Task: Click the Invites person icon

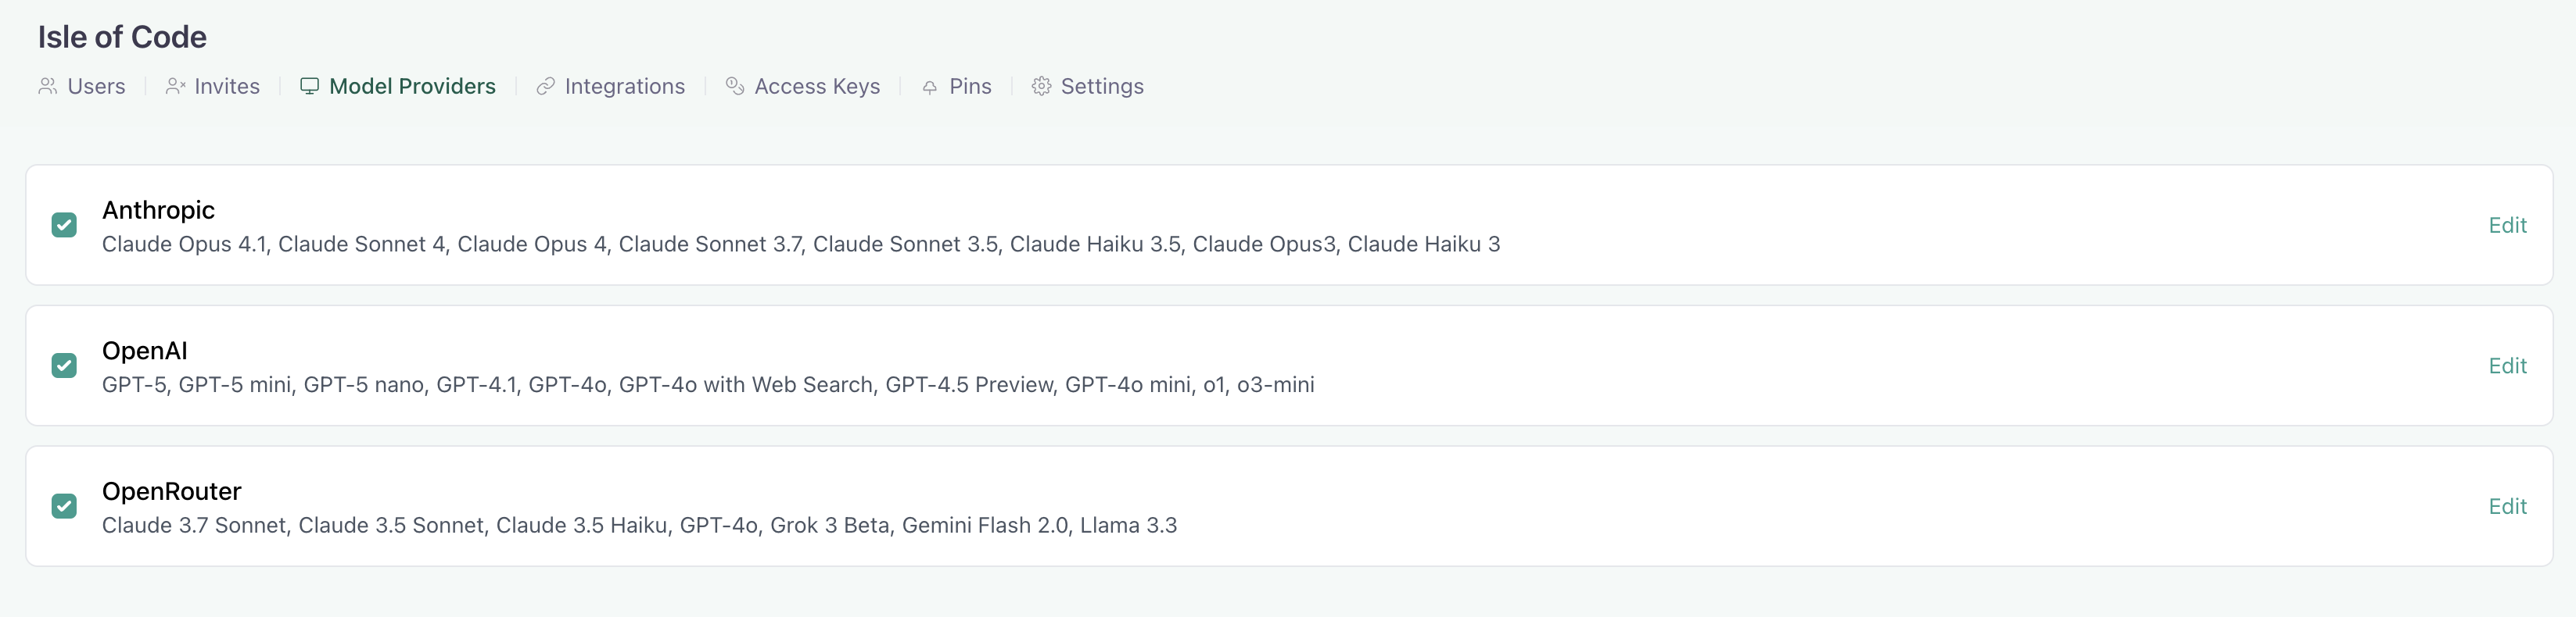Action: coord(175,87)
